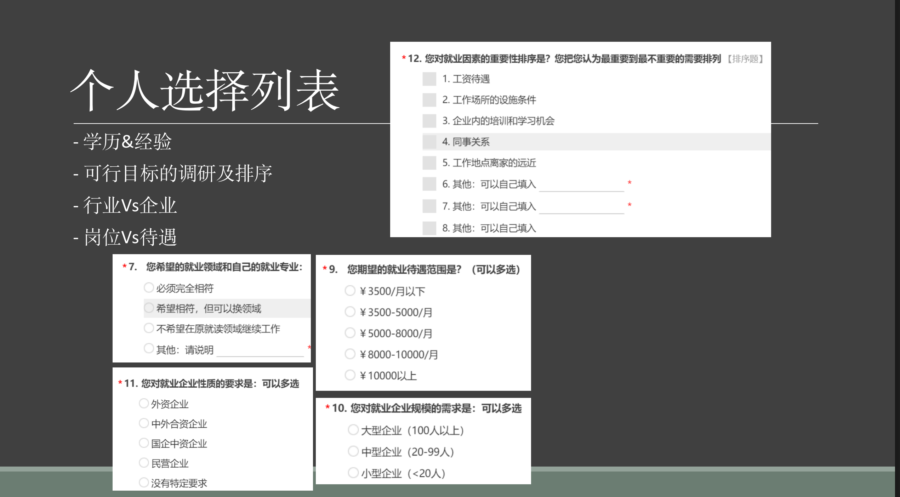
Task: Check the 同事关系 ranking box
Action: [429, 142]
